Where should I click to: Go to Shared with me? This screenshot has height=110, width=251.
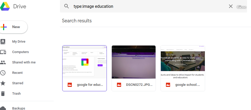24,62
